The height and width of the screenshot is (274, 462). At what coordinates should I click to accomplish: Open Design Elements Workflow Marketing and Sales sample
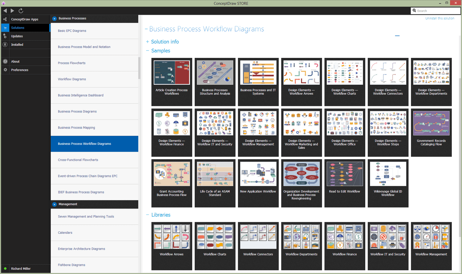click(302, 133)
